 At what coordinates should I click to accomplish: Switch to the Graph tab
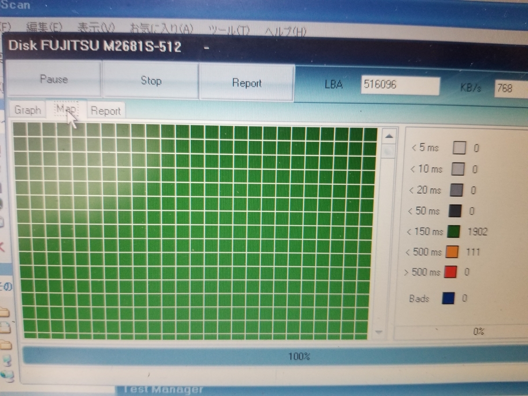point(28,110)
